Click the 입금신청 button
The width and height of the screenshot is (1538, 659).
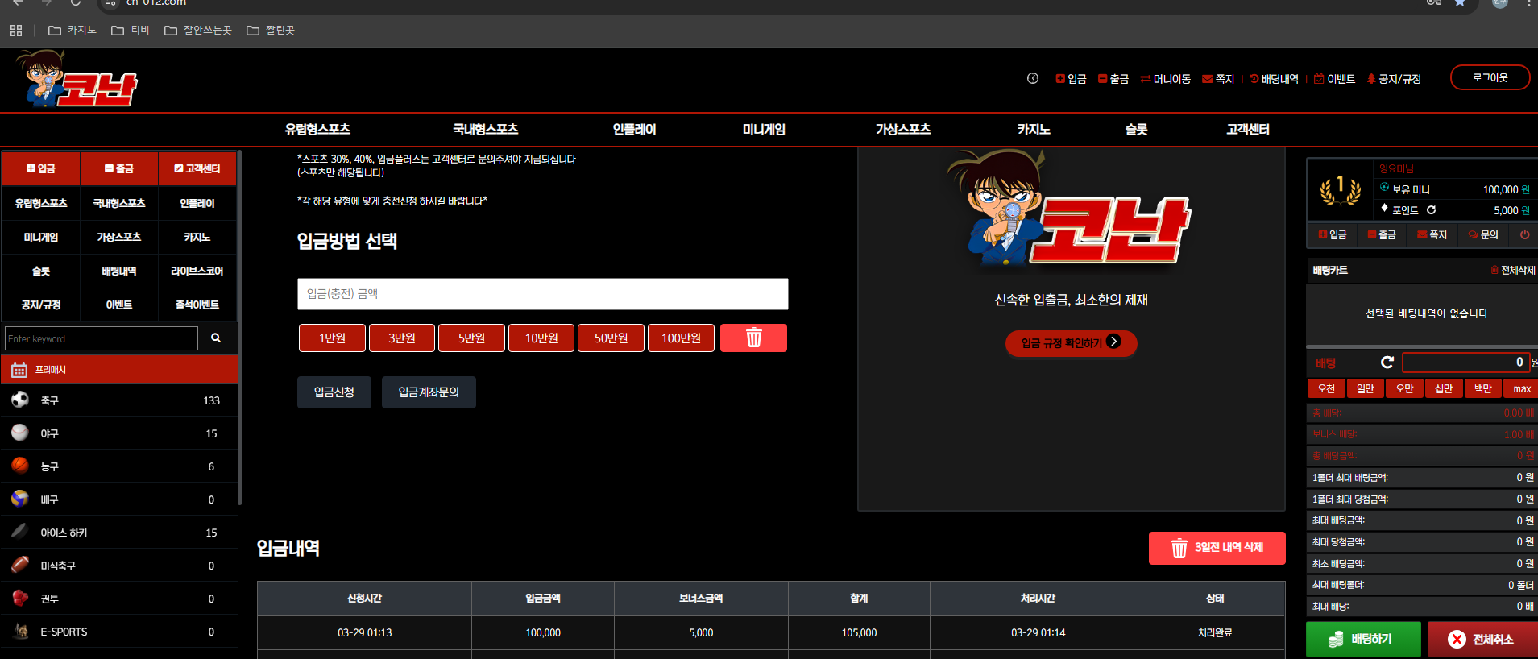[334, 392]
